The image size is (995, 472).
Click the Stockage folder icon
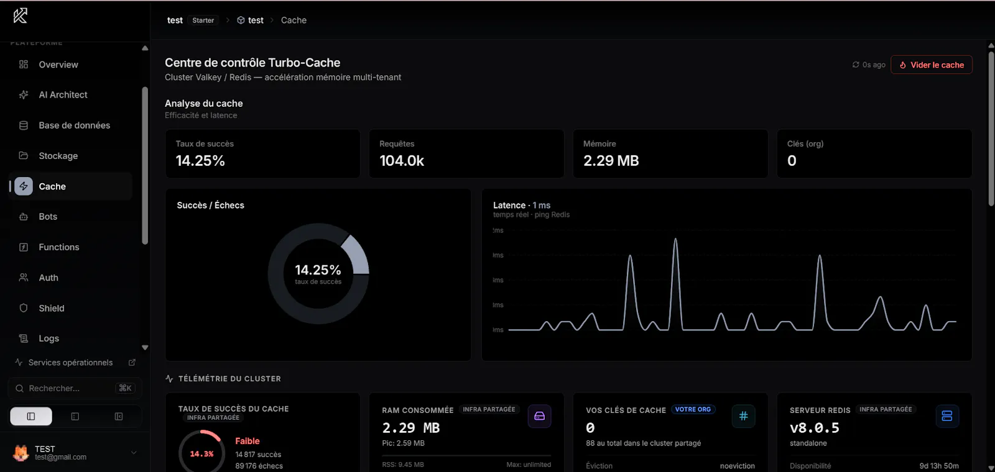coord(24,156)
